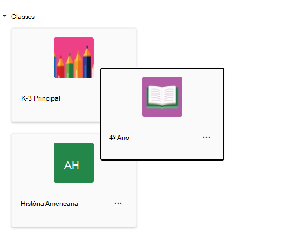Viewport: 281px width, 240px height.
Task: Select the História Americana class name
Action: [49, 204]
